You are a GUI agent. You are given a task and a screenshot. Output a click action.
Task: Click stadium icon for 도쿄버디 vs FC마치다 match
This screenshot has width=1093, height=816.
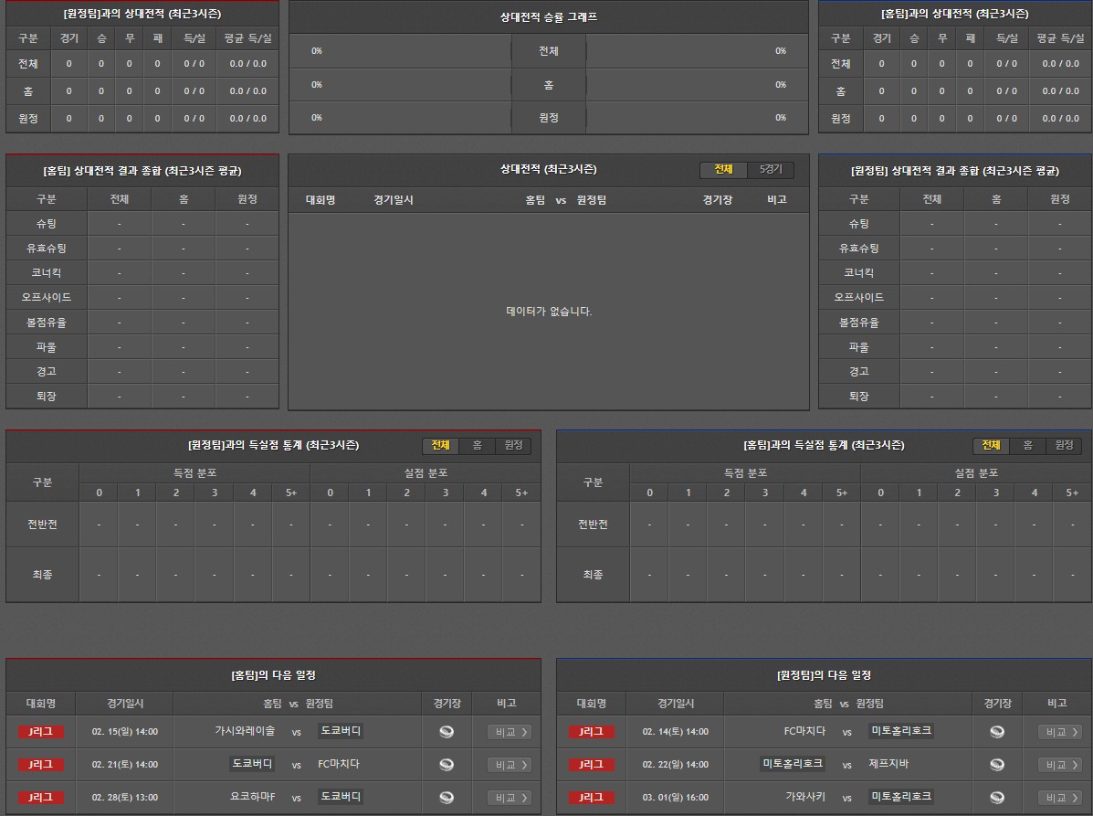click(447, 765)
